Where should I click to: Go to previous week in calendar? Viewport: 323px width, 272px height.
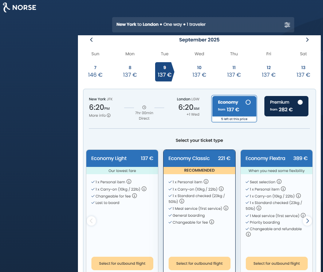coord(91,40)
